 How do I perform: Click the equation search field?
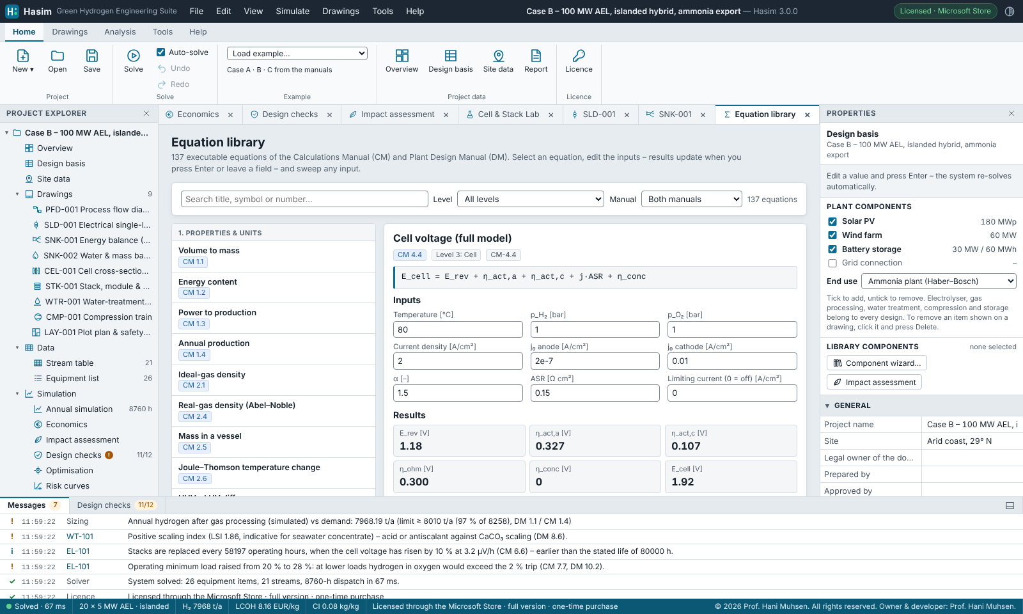coord(304,199)
